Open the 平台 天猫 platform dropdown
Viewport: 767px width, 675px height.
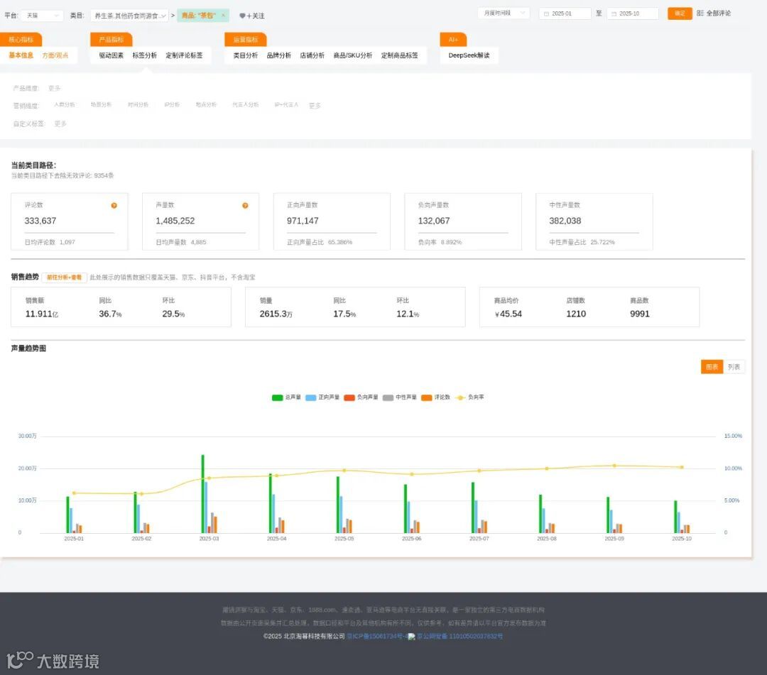(x=42, y=16)
